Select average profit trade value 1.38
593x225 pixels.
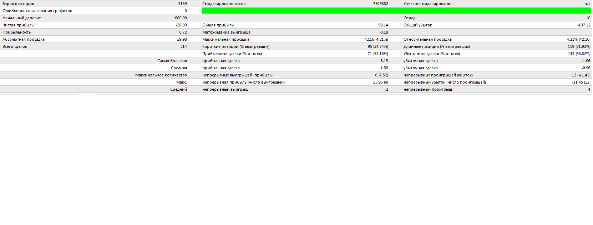pyautogui.click(x=384, y=68)
